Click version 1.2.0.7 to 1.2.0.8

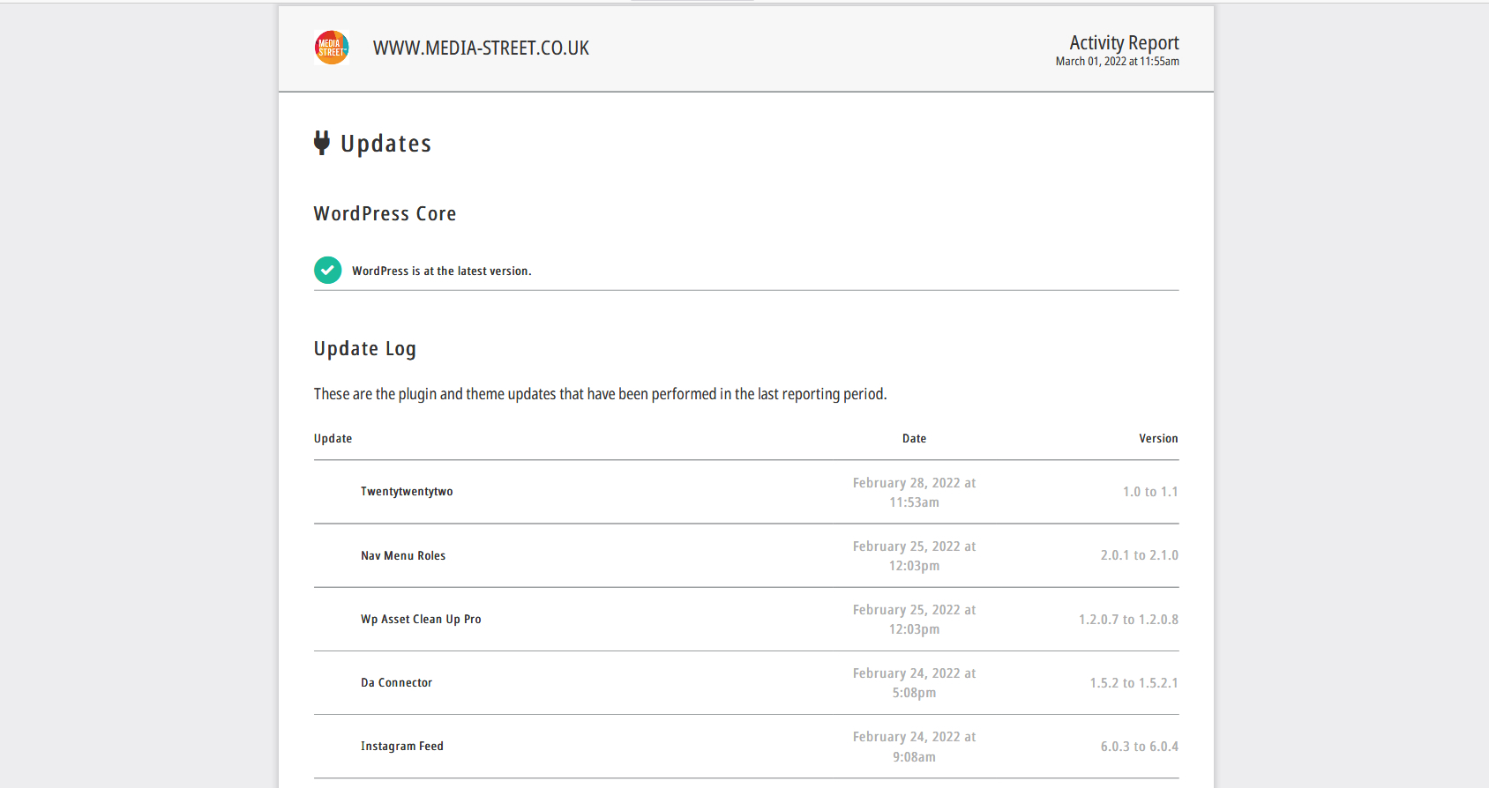point(1128,620)
